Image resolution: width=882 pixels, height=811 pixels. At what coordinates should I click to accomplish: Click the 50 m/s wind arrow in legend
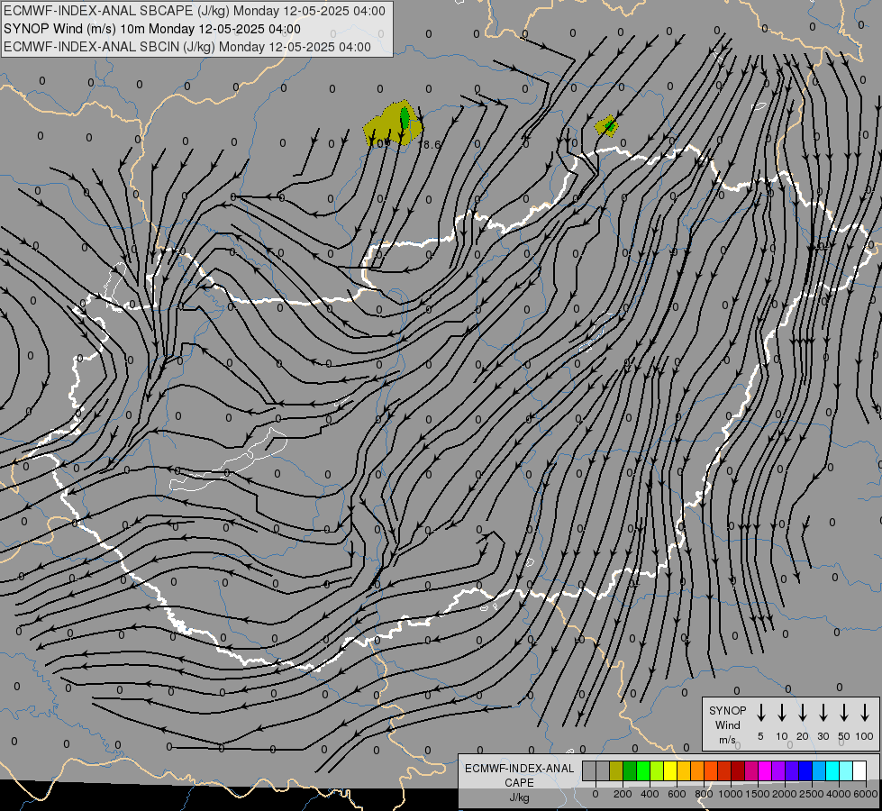[x=844, y=713]
